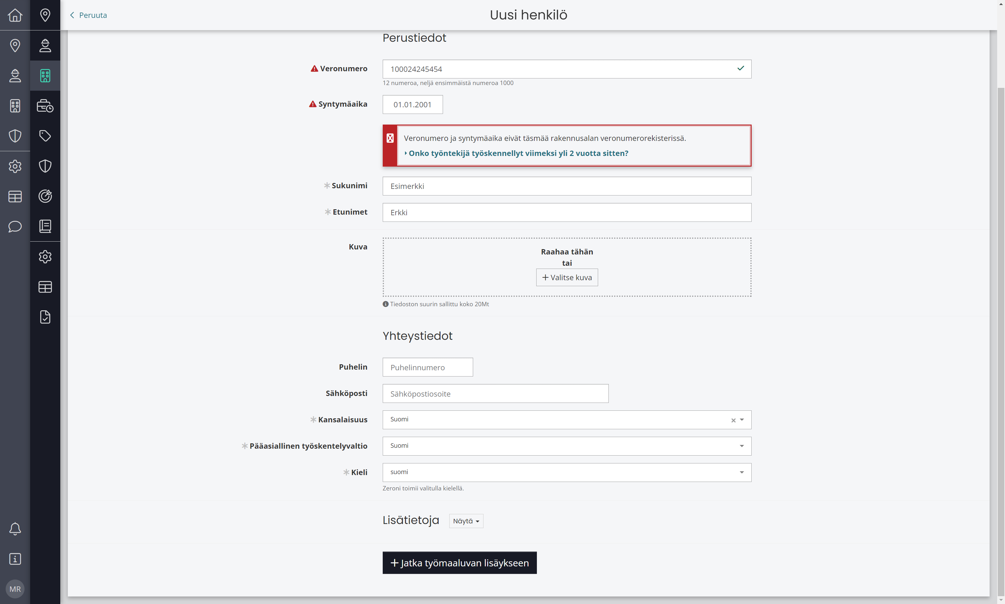Viewport: 1005px width, 604px height.
Task: Click the Veronumero input field
Action: coord(567,69)
